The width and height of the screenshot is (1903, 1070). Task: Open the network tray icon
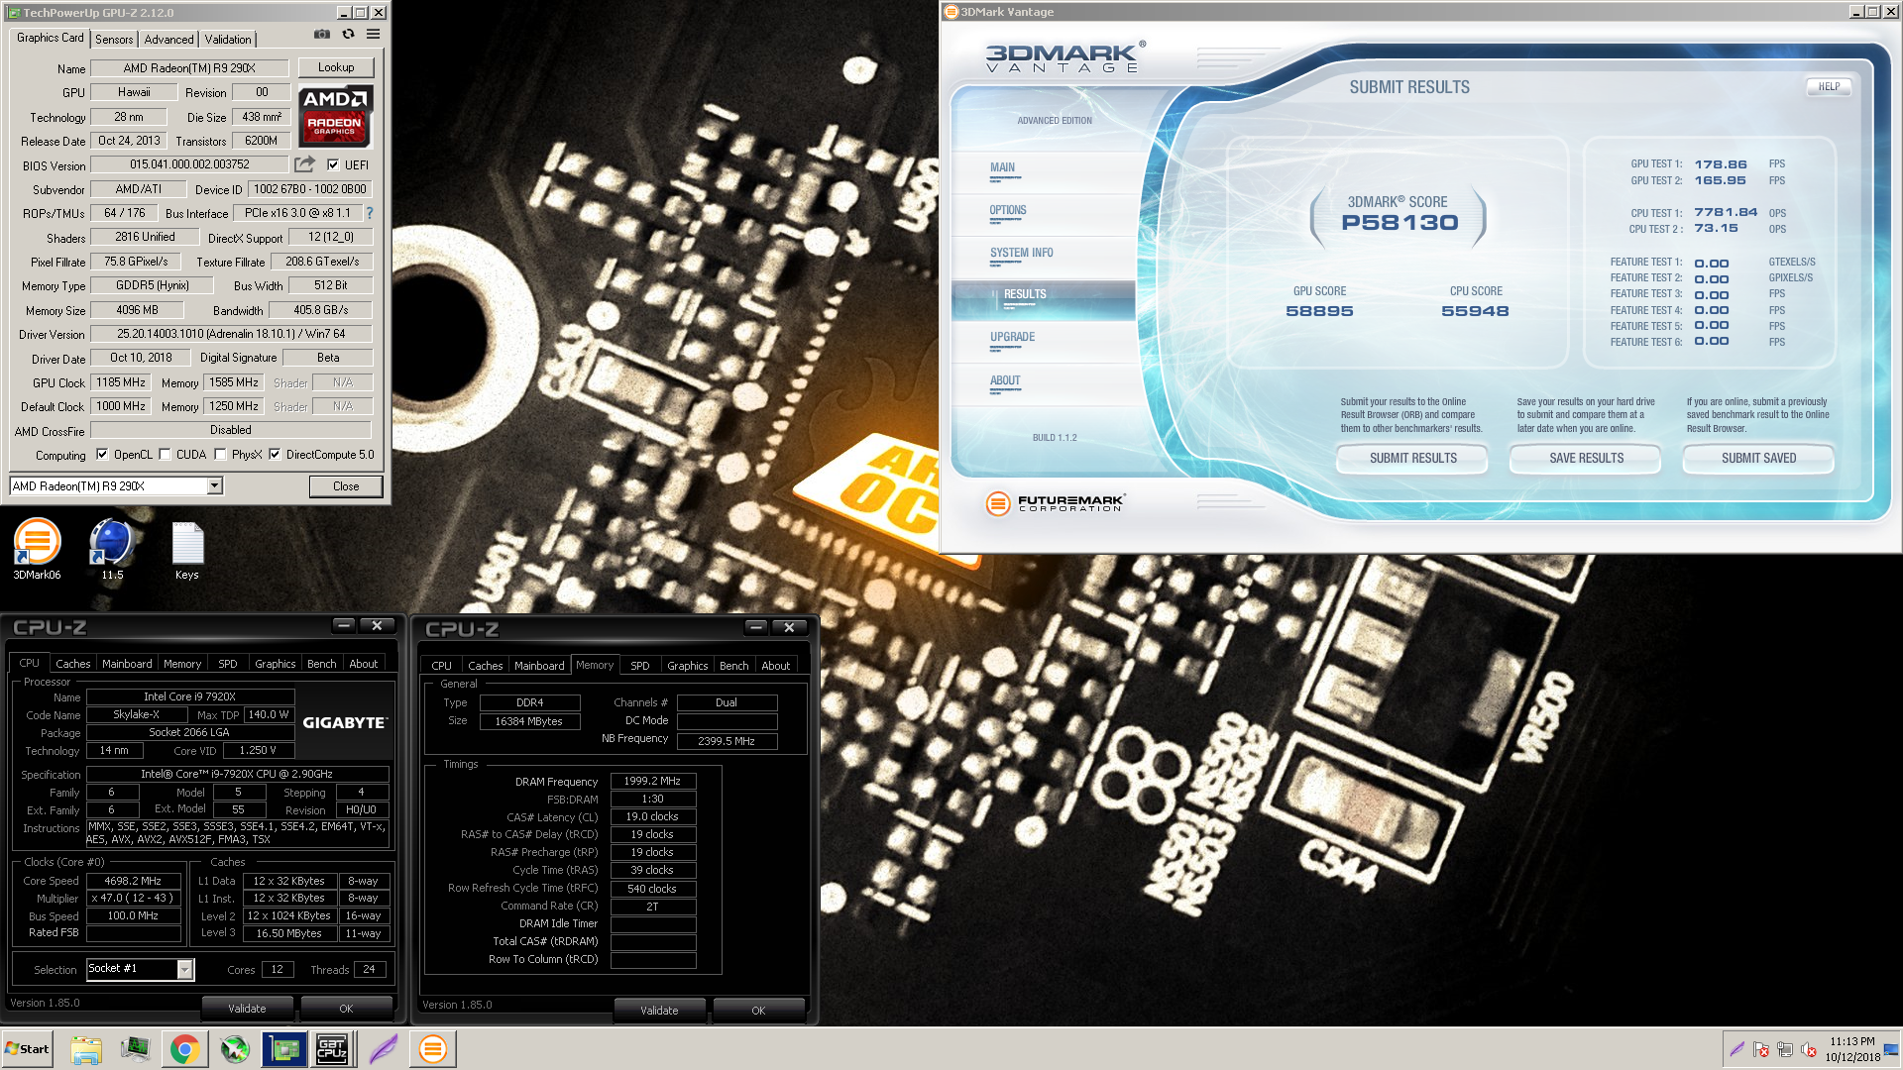click(1785, 1049)
